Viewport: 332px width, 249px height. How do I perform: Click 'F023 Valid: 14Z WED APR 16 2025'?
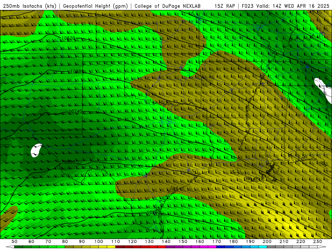[286, 6]
